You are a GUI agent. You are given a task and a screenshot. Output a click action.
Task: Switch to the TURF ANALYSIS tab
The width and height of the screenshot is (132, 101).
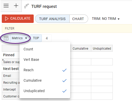pos(52,19)
